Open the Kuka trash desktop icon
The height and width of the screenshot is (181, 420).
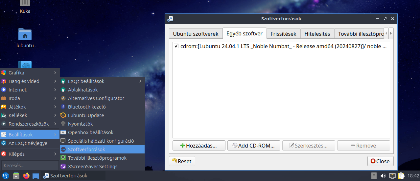tap(25, 7)
